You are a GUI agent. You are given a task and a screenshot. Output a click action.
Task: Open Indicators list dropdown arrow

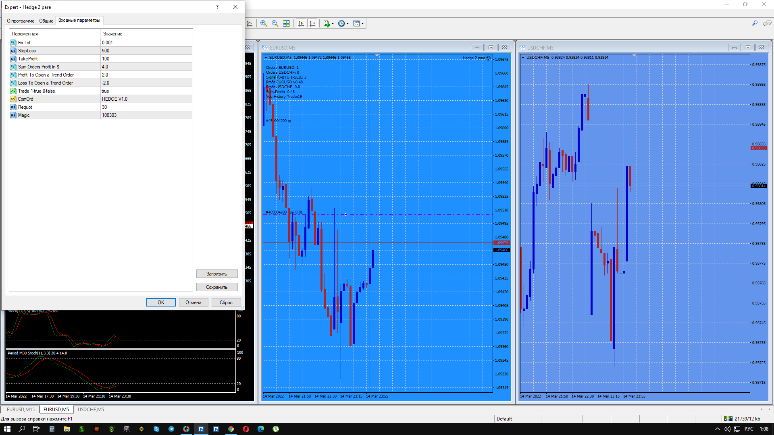point(333,24)
